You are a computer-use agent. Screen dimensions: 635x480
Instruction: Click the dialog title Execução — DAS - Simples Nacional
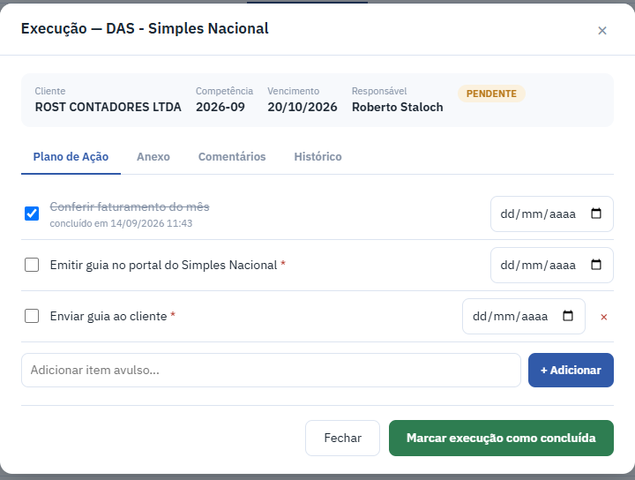(145, 29)
